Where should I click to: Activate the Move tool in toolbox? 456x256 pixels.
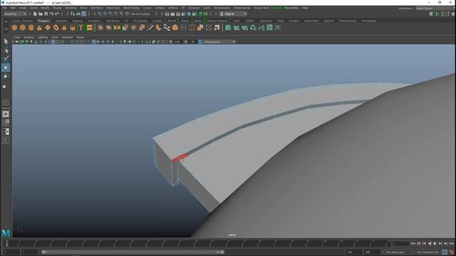(x=6, y=68)
